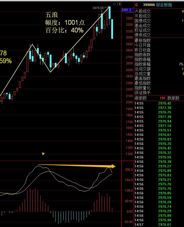The width and height of the screenshot is (184, 227).
Task: Click the 指数涨跌 field label
Action: click(143, 55)
